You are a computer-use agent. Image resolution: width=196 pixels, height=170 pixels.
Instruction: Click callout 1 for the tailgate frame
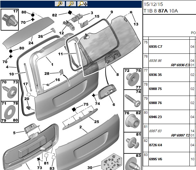click(52, 64)
